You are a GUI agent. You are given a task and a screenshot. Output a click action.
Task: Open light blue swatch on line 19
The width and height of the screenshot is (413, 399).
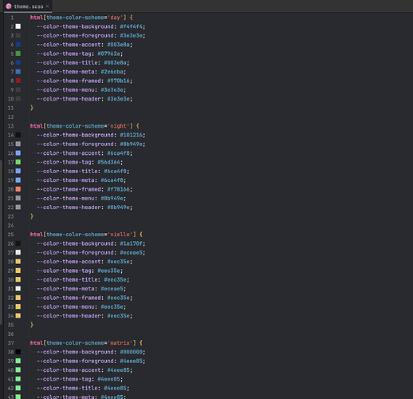pyautogui.click(x=18, y=180)
